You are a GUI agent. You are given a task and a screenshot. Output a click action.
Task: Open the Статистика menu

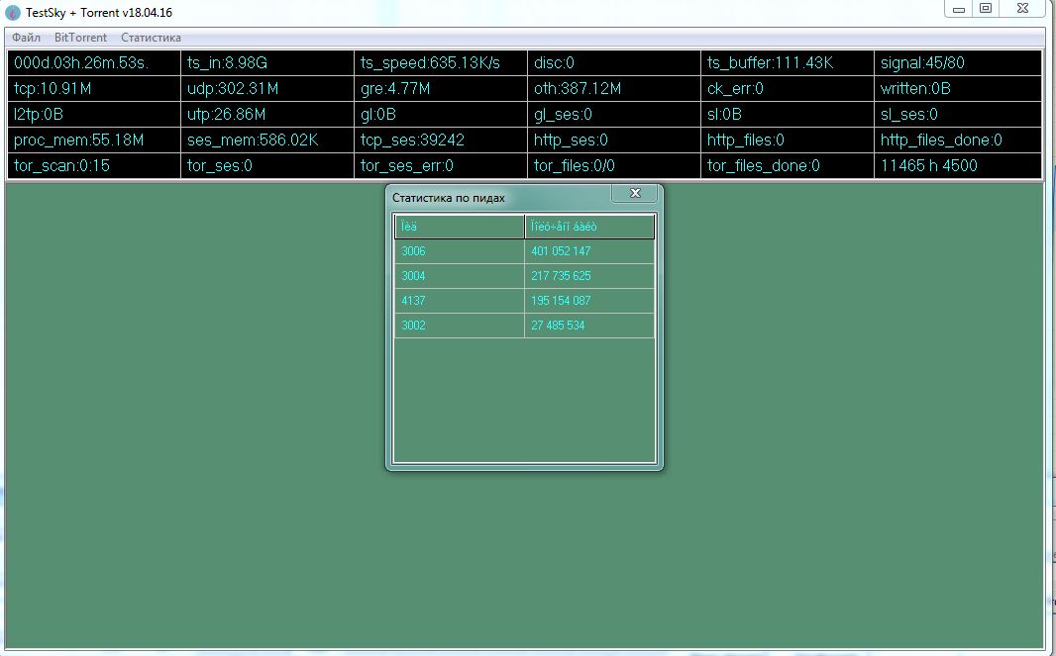click(151, 38)
